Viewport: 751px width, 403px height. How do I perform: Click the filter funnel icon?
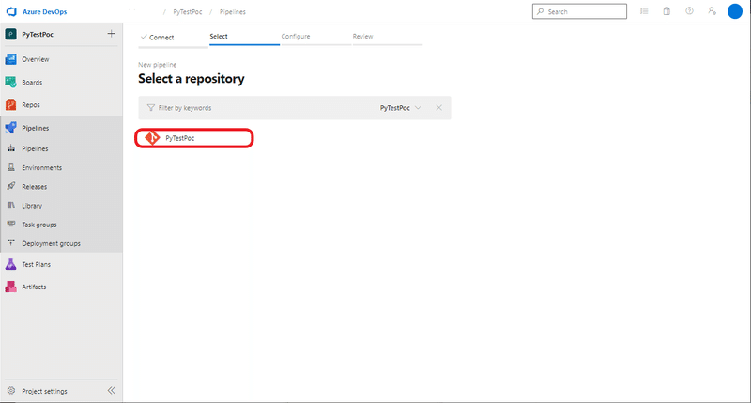pos(151,108)
